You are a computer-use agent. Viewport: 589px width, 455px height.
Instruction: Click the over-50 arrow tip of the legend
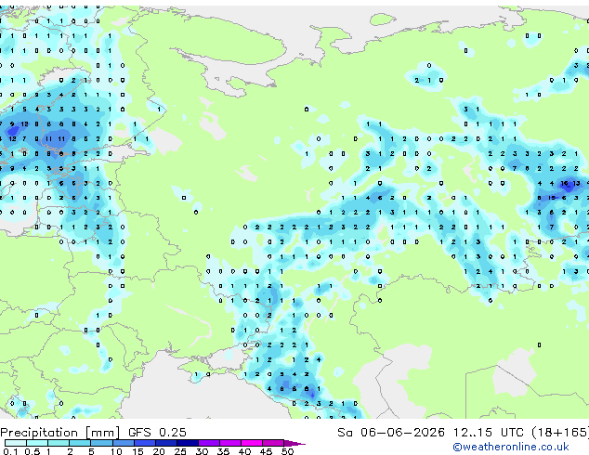294,443
